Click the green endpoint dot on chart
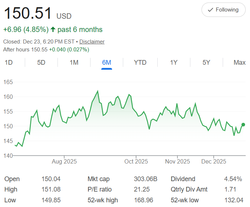The image size is (250, 207). tap(243, 125)
